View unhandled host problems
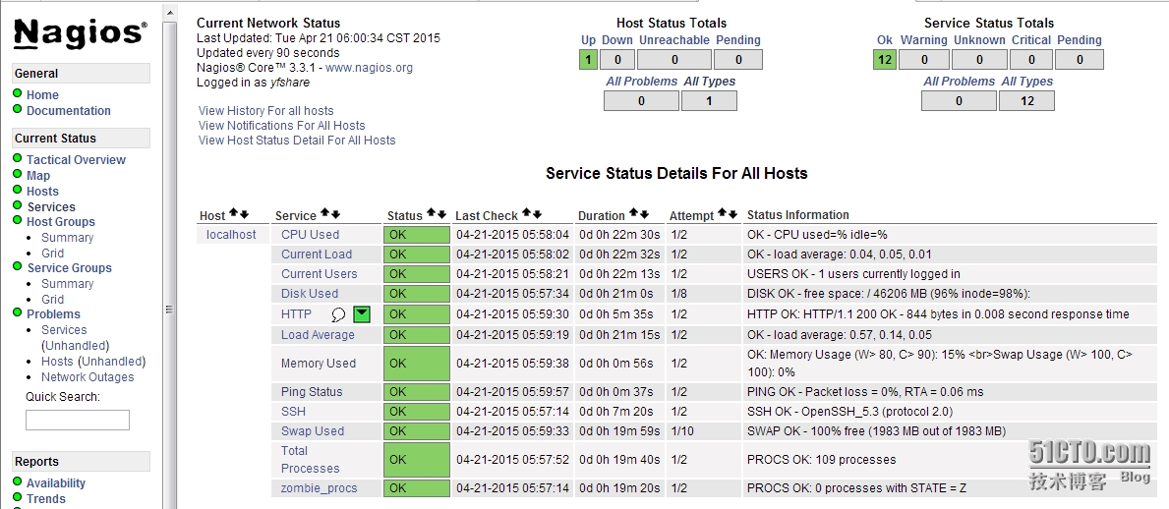1169x509 pixels. (112, 362)
